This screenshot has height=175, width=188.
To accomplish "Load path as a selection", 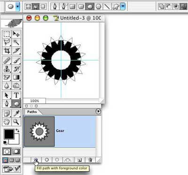I will 57,160.
